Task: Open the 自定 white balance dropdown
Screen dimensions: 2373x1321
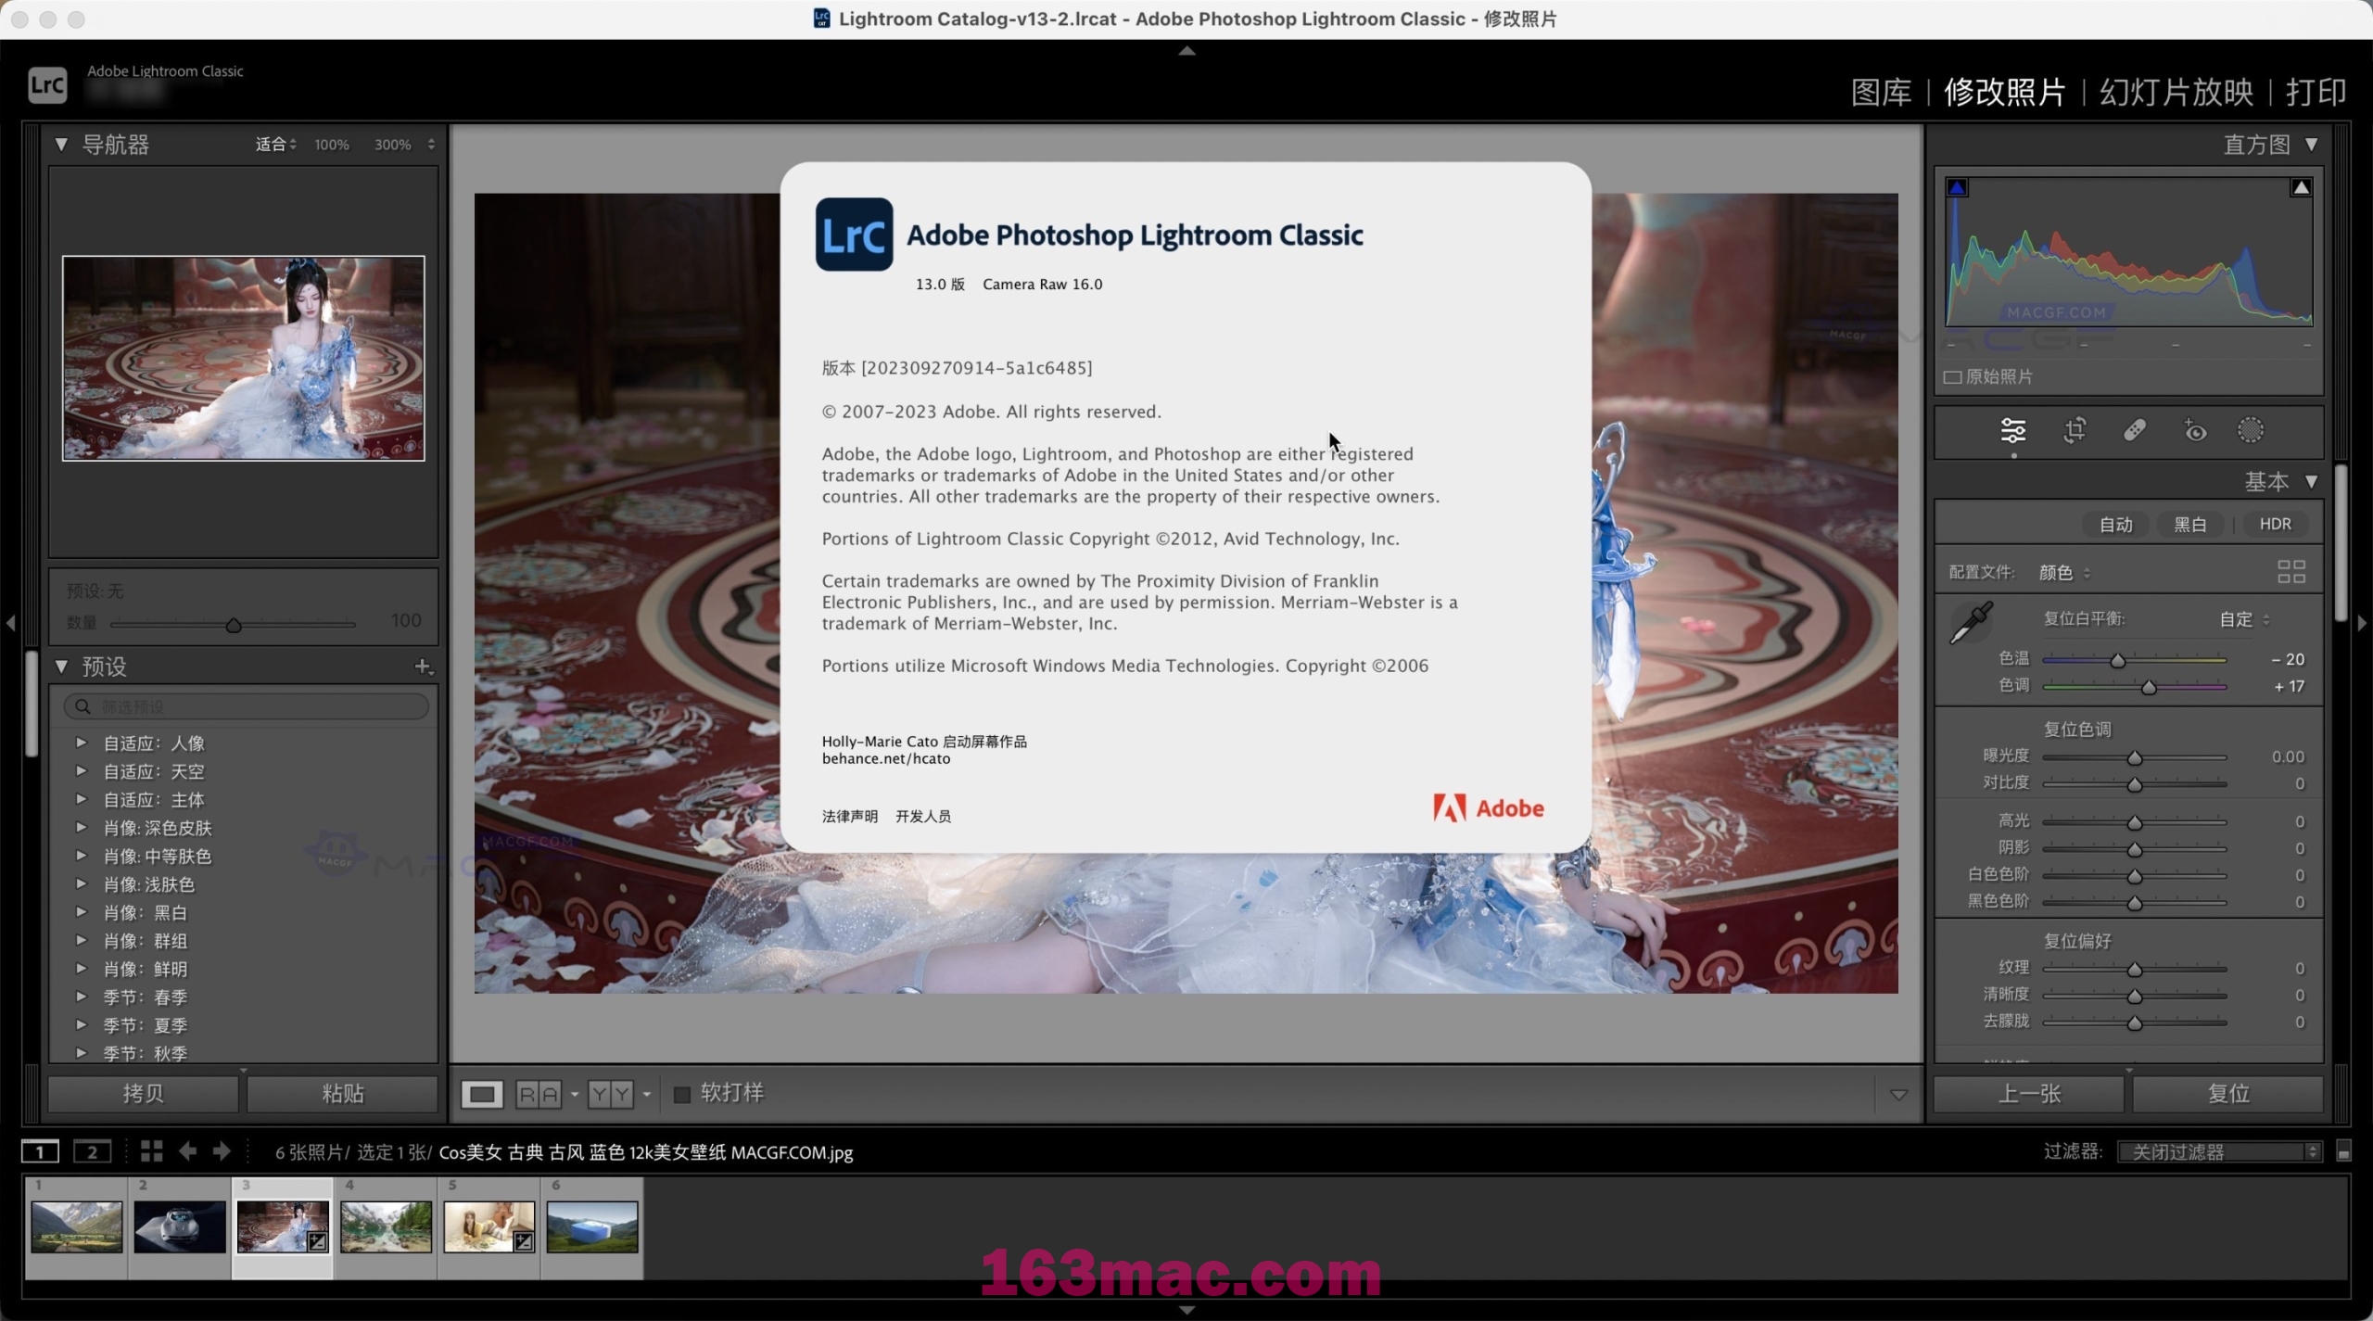Action: click(2244, 619)
